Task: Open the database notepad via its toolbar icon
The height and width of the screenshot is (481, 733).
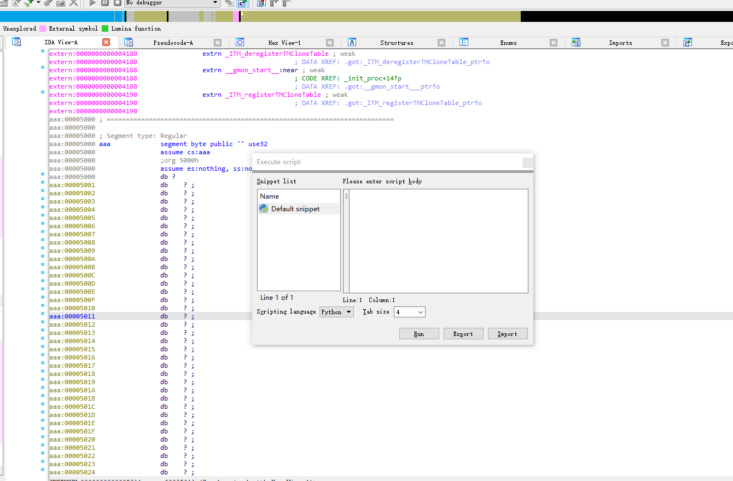Action: 261,3
